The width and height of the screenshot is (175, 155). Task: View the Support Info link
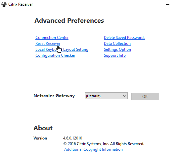click(115, 55)
